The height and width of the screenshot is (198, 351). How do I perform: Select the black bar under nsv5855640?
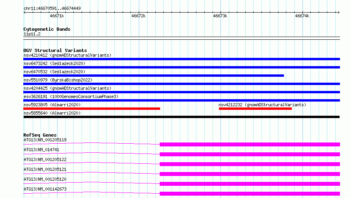181,117
